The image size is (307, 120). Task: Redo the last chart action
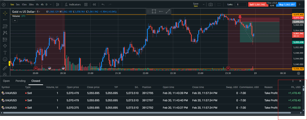click(110, 4)
